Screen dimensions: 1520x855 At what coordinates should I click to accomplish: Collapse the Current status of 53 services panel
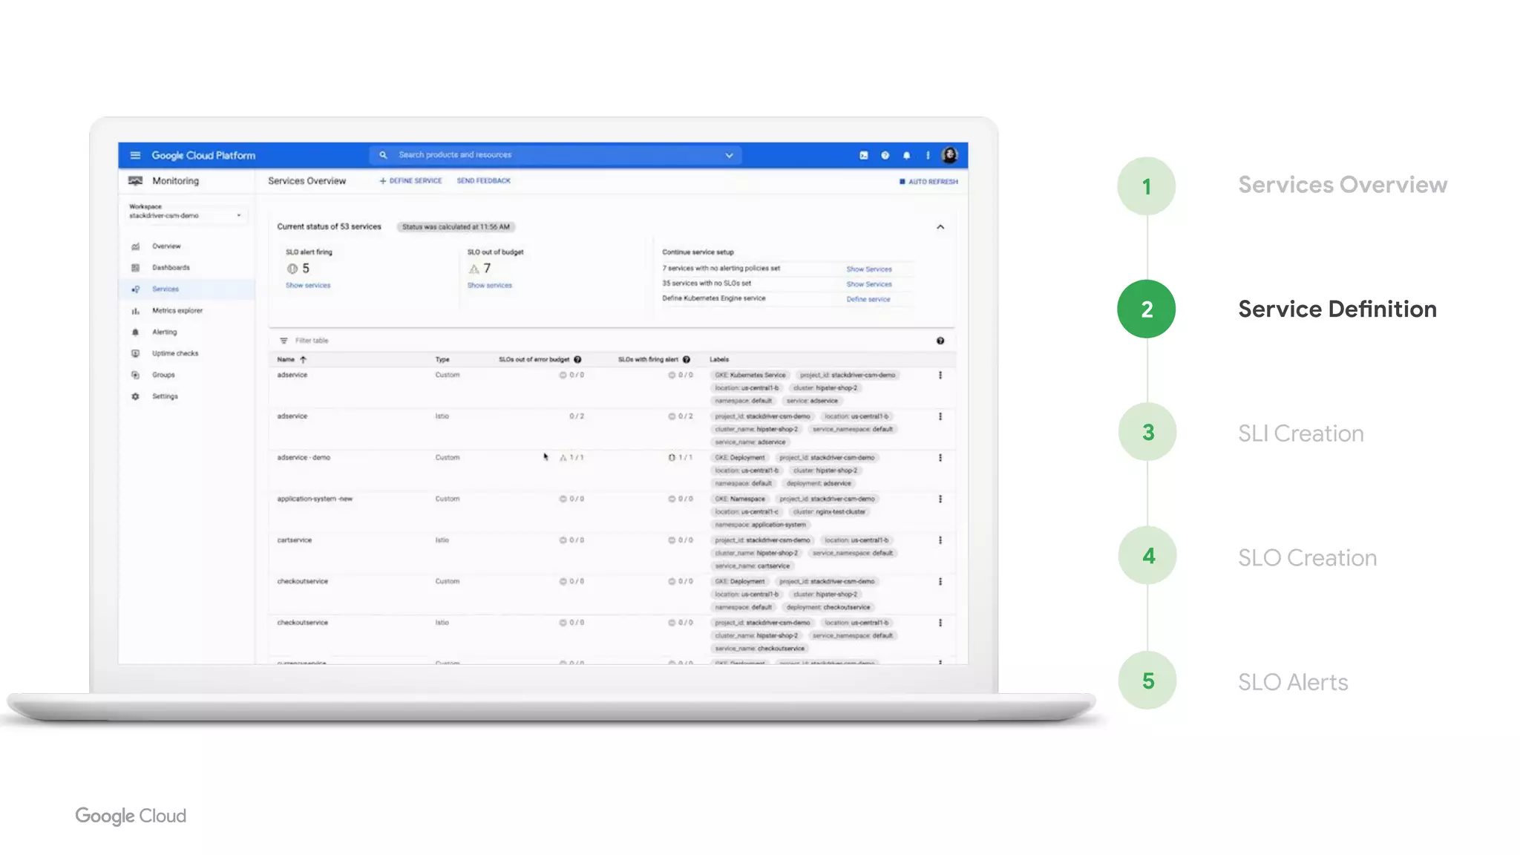click(940, 227)
